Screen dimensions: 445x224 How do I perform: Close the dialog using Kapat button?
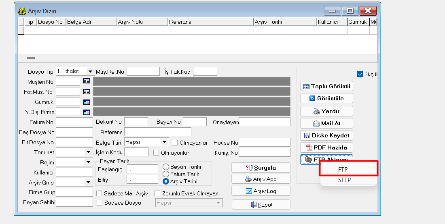[x=261, y=205]
